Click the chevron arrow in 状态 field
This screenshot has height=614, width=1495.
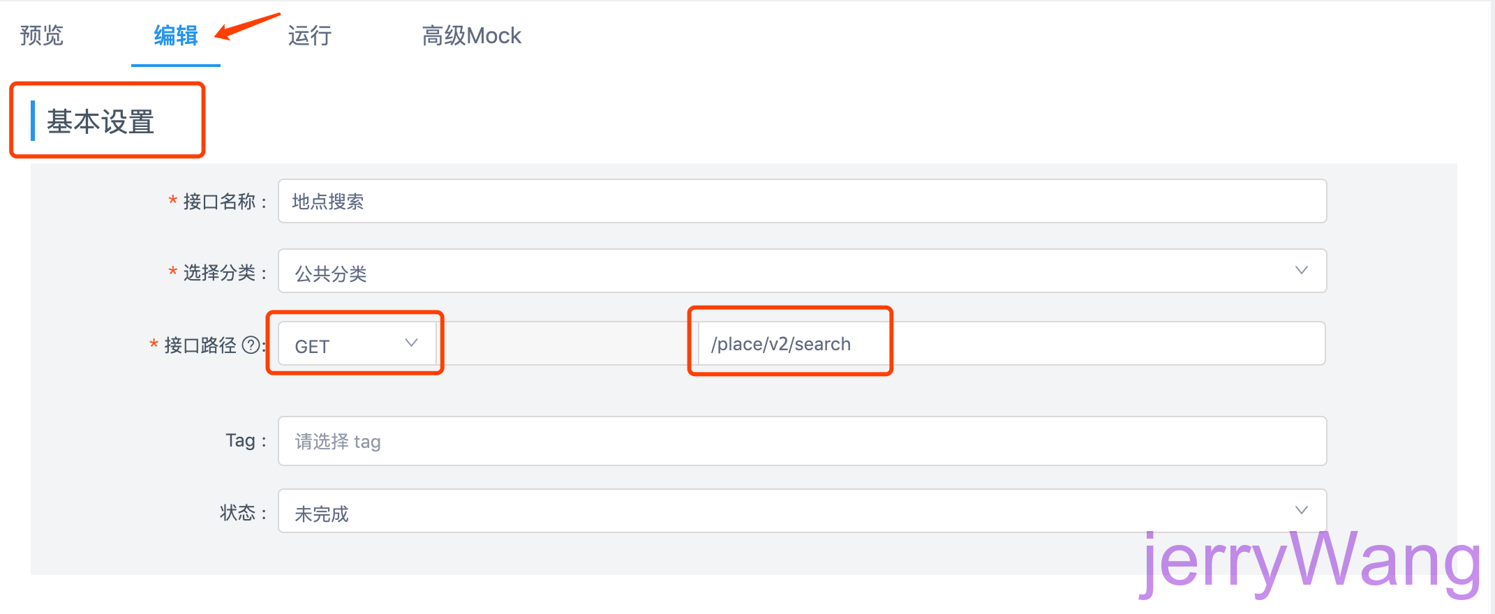(x=1301, y=511)
